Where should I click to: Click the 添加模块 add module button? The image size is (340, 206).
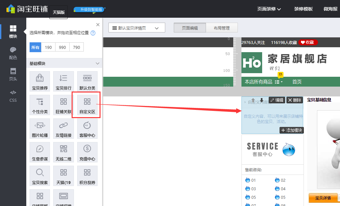click(292, 130)
